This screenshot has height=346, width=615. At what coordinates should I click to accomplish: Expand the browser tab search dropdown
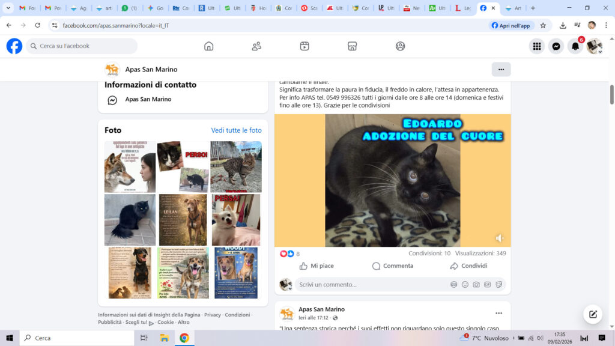pos(8,8)
